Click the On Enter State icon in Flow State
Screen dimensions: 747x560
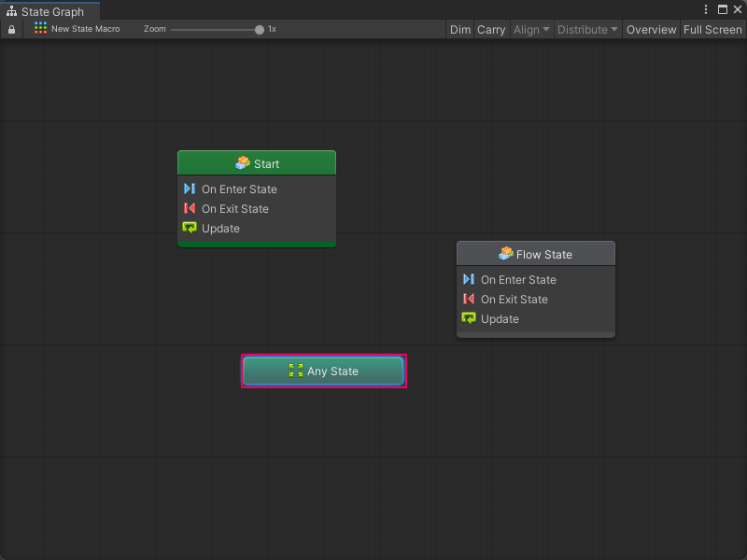pyautogui.click(x=469, y=279)
